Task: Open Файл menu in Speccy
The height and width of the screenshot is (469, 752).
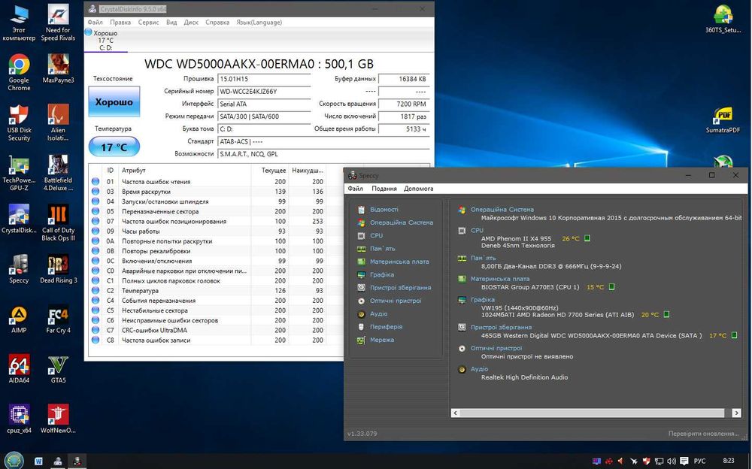Action: (x=355, y=189)
